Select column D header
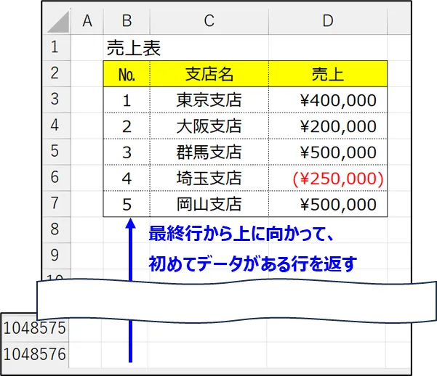 coord(327,21)
